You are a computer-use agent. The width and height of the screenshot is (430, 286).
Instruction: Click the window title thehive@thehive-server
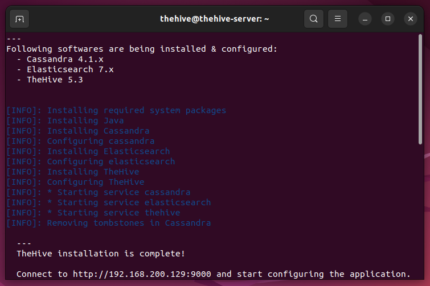coord(215,19)
